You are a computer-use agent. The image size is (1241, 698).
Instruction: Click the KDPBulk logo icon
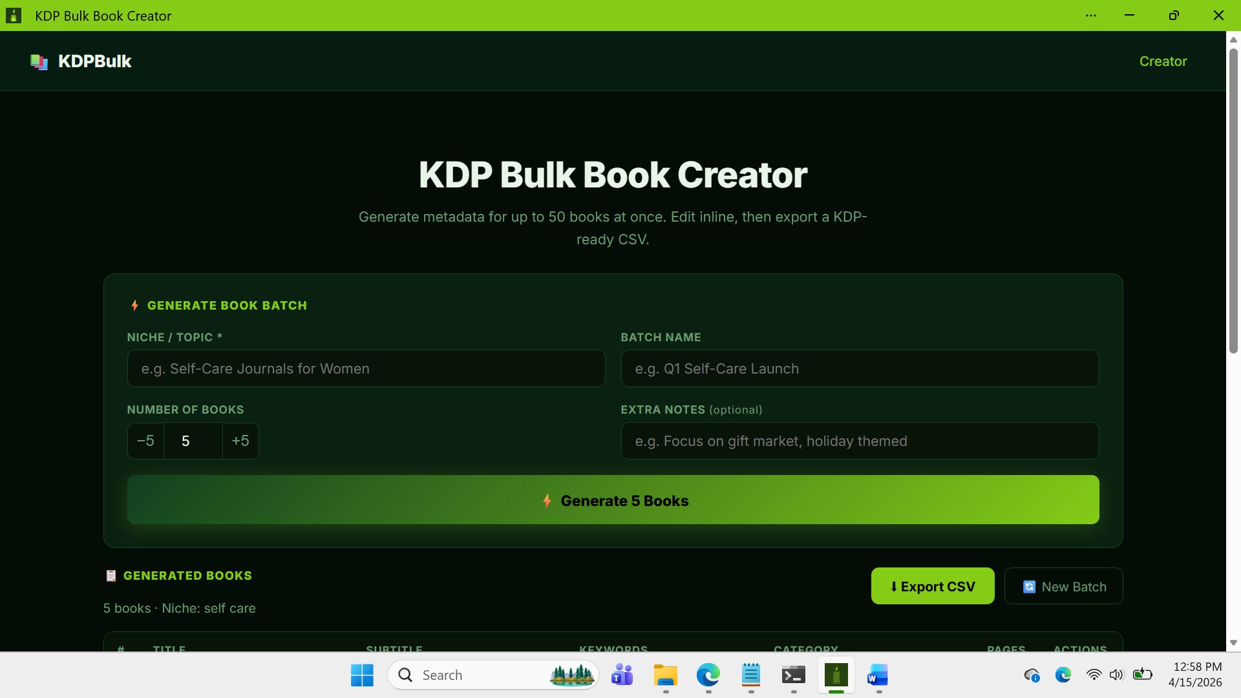pos(39,61)
